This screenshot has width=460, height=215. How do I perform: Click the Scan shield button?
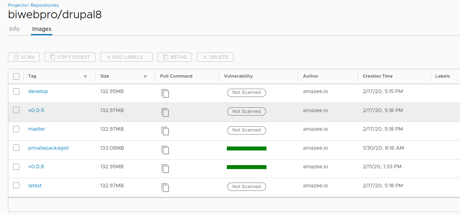[24, 57]
